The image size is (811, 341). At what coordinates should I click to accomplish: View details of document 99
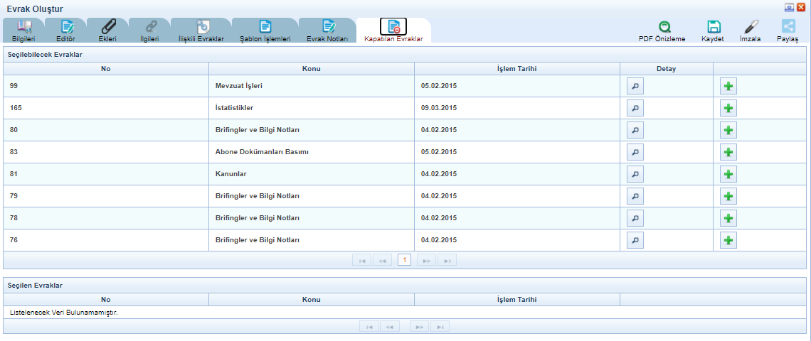[635, 86]
